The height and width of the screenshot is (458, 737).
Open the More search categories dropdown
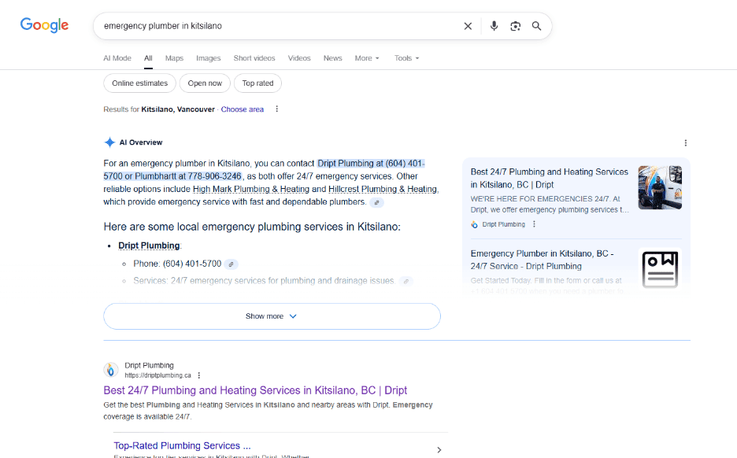click(x=366, y=57)
